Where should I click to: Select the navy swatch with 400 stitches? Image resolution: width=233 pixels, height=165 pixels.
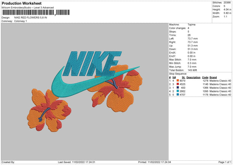(x=178, y=88)
